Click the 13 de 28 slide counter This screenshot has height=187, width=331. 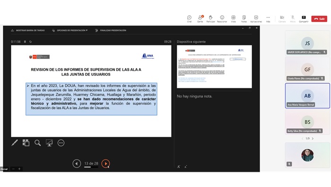tap(91, 163)
